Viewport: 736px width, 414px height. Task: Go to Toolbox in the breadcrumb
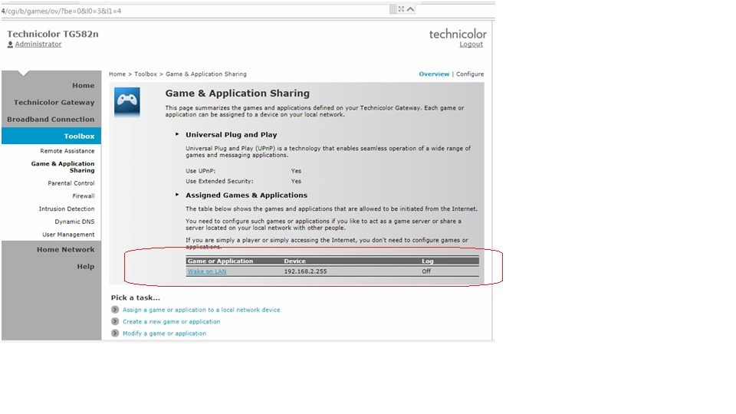coord(145,74)
